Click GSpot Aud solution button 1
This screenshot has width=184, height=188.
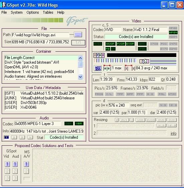pyautogui.click(x=15, y=164)
